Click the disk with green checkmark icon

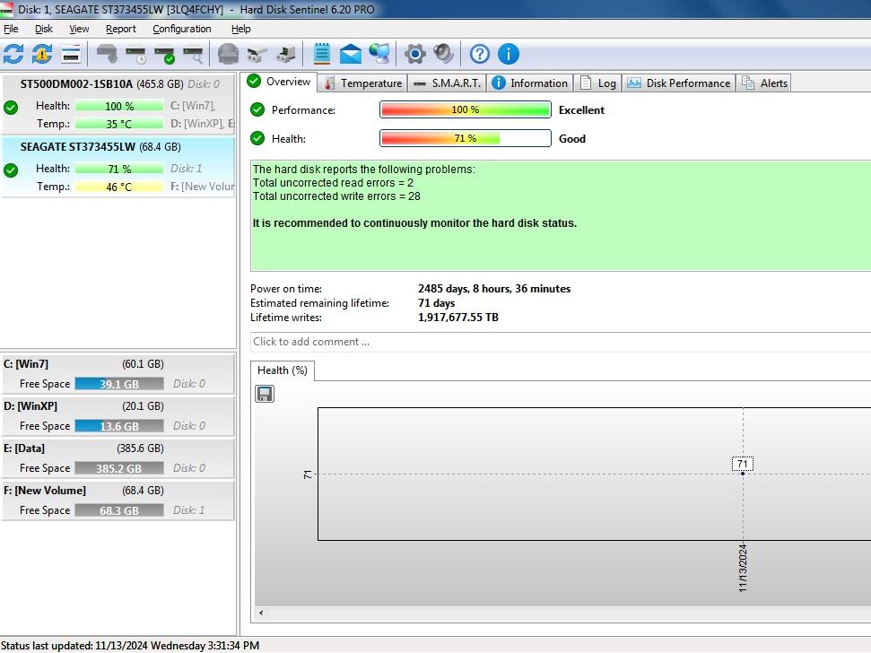[x=164, y=55]
